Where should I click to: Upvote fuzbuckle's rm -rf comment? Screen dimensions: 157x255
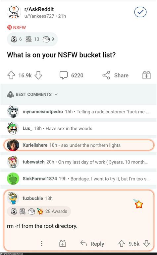122,244
